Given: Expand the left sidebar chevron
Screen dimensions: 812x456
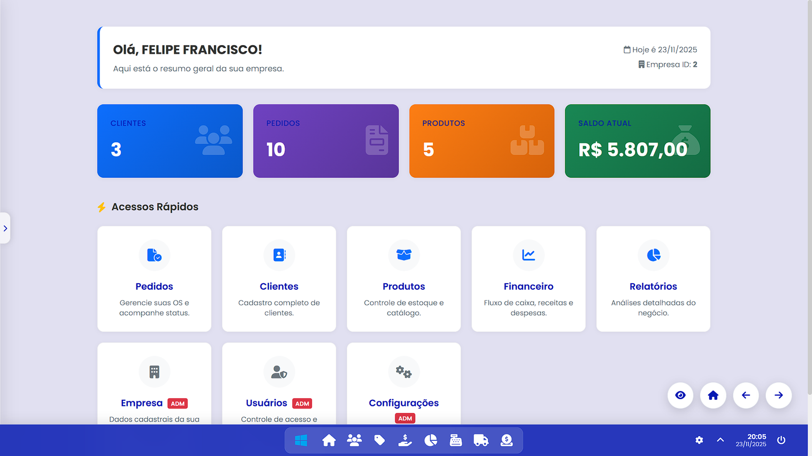Looking at the screenshot, I should (5, 229).
